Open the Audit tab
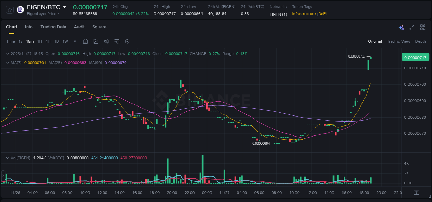Image resolution: width=432 pixels, height=202 pixels. (79, 27)
